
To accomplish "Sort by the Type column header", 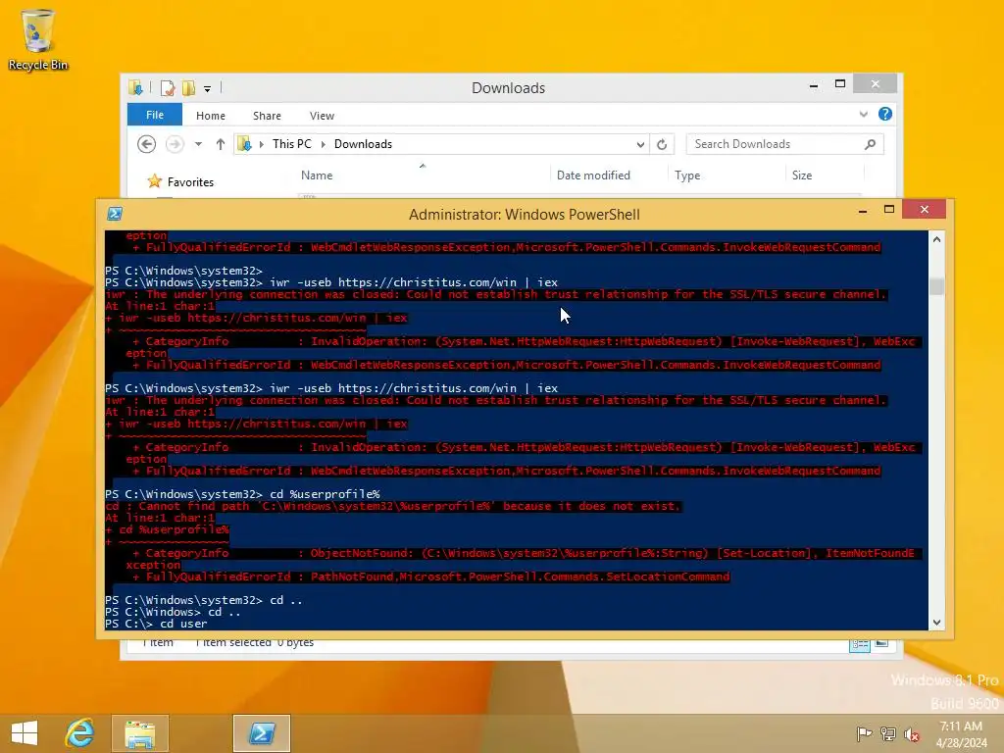I will [x=687, y=176].
